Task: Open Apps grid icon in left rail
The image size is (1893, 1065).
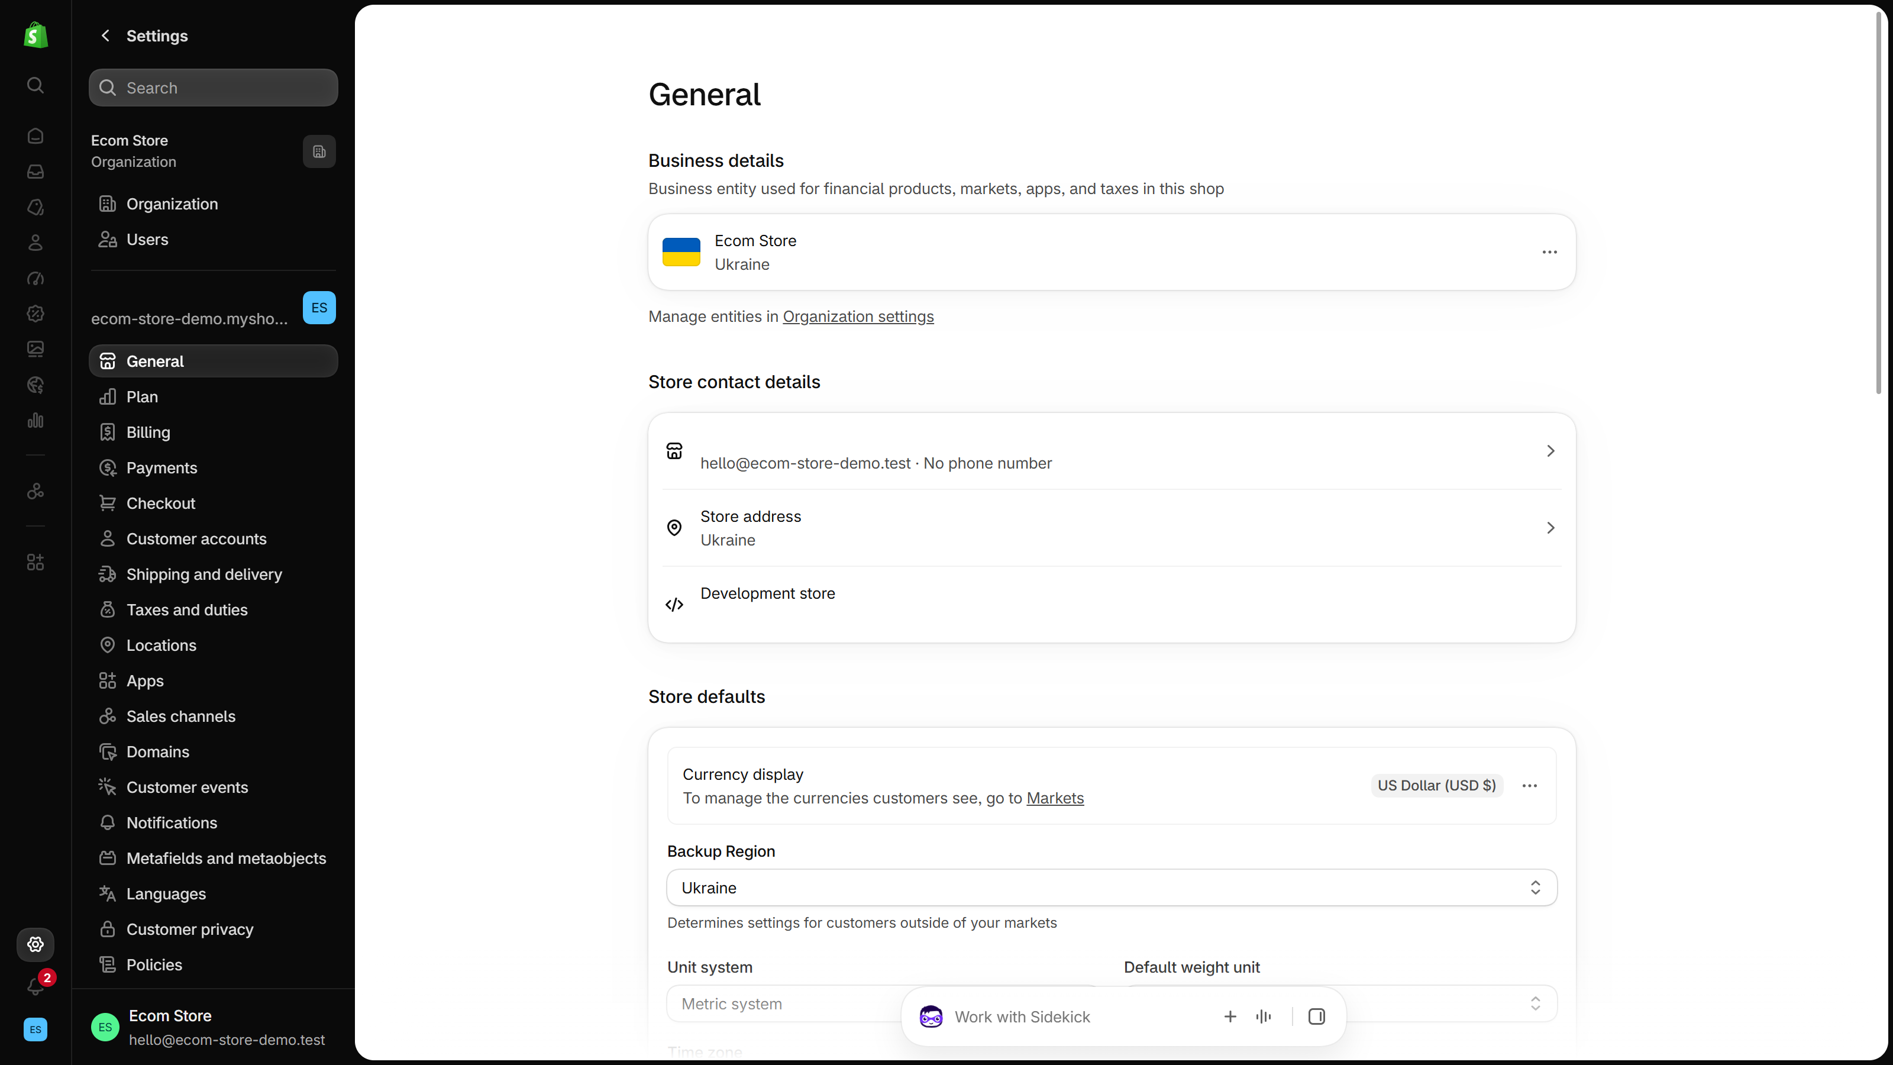Action: [x=35, y=562]
